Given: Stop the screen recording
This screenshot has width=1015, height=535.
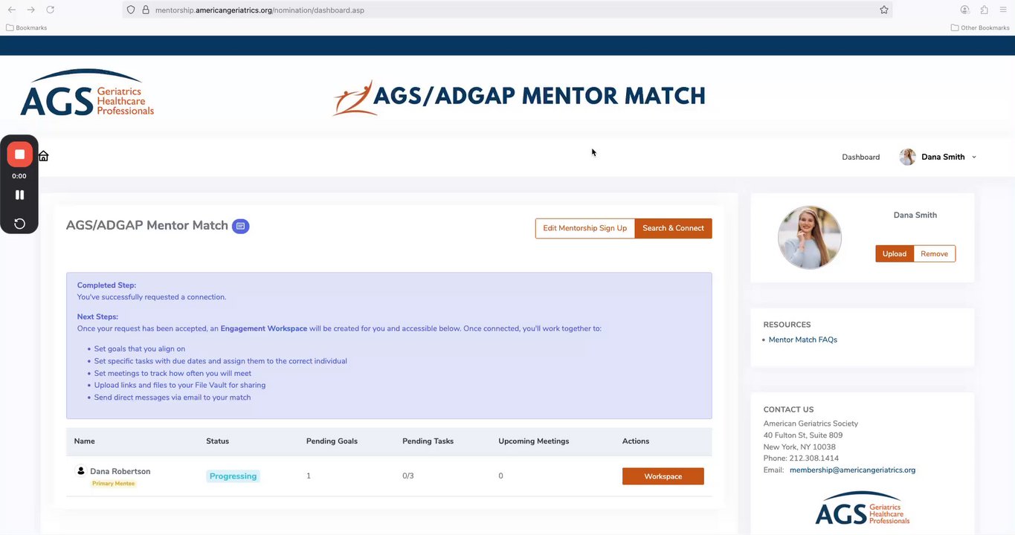Looking at the screenshot, I should click(19, 155).
